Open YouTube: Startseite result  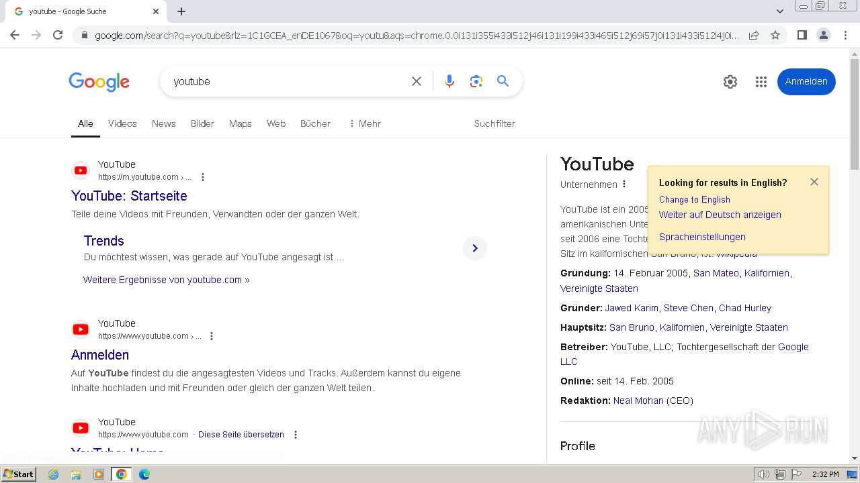point(129,196)
